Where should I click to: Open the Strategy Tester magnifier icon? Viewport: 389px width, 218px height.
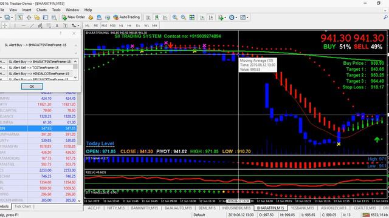54,18
